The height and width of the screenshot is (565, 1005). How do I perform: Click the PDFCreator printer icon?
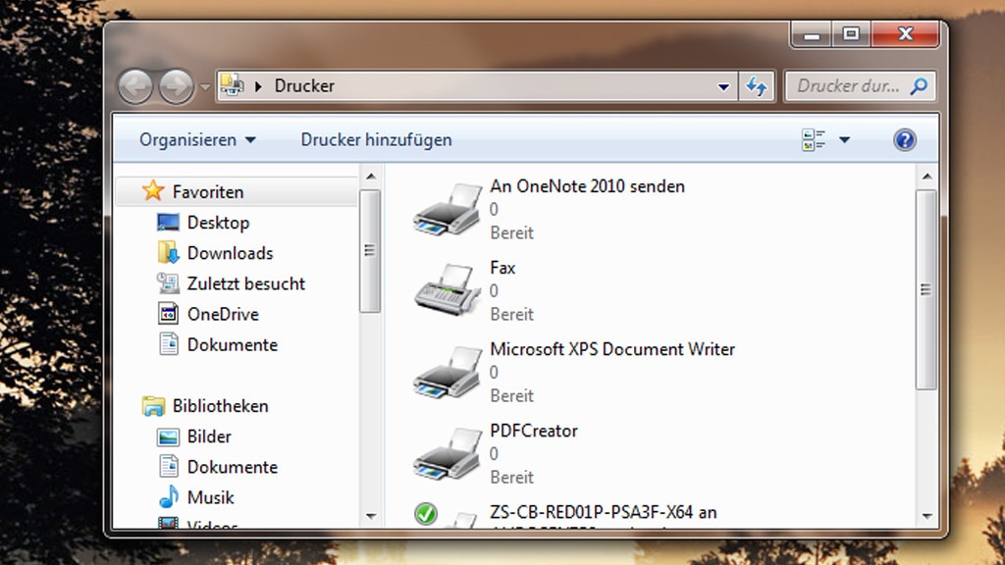click(x=448, y=453)
